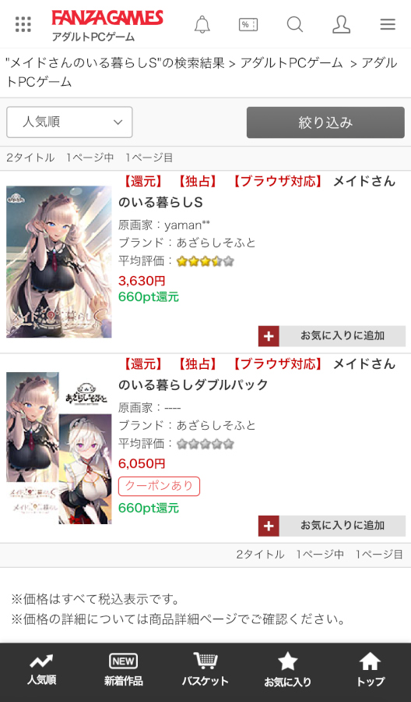Open the hamburger menu icon

tap(388, 24)
